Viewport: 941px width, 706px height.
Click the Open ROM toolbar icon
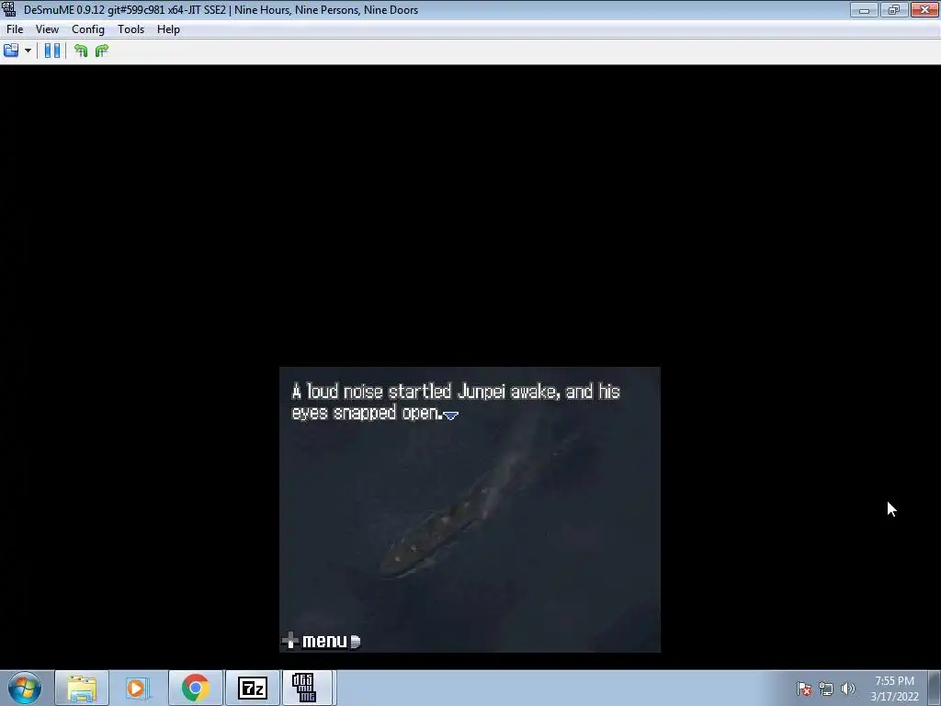coord(11,51)
